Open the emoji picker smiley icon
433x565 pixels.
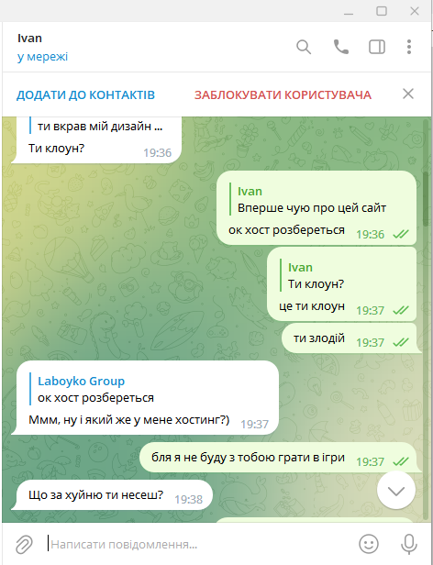369,544
